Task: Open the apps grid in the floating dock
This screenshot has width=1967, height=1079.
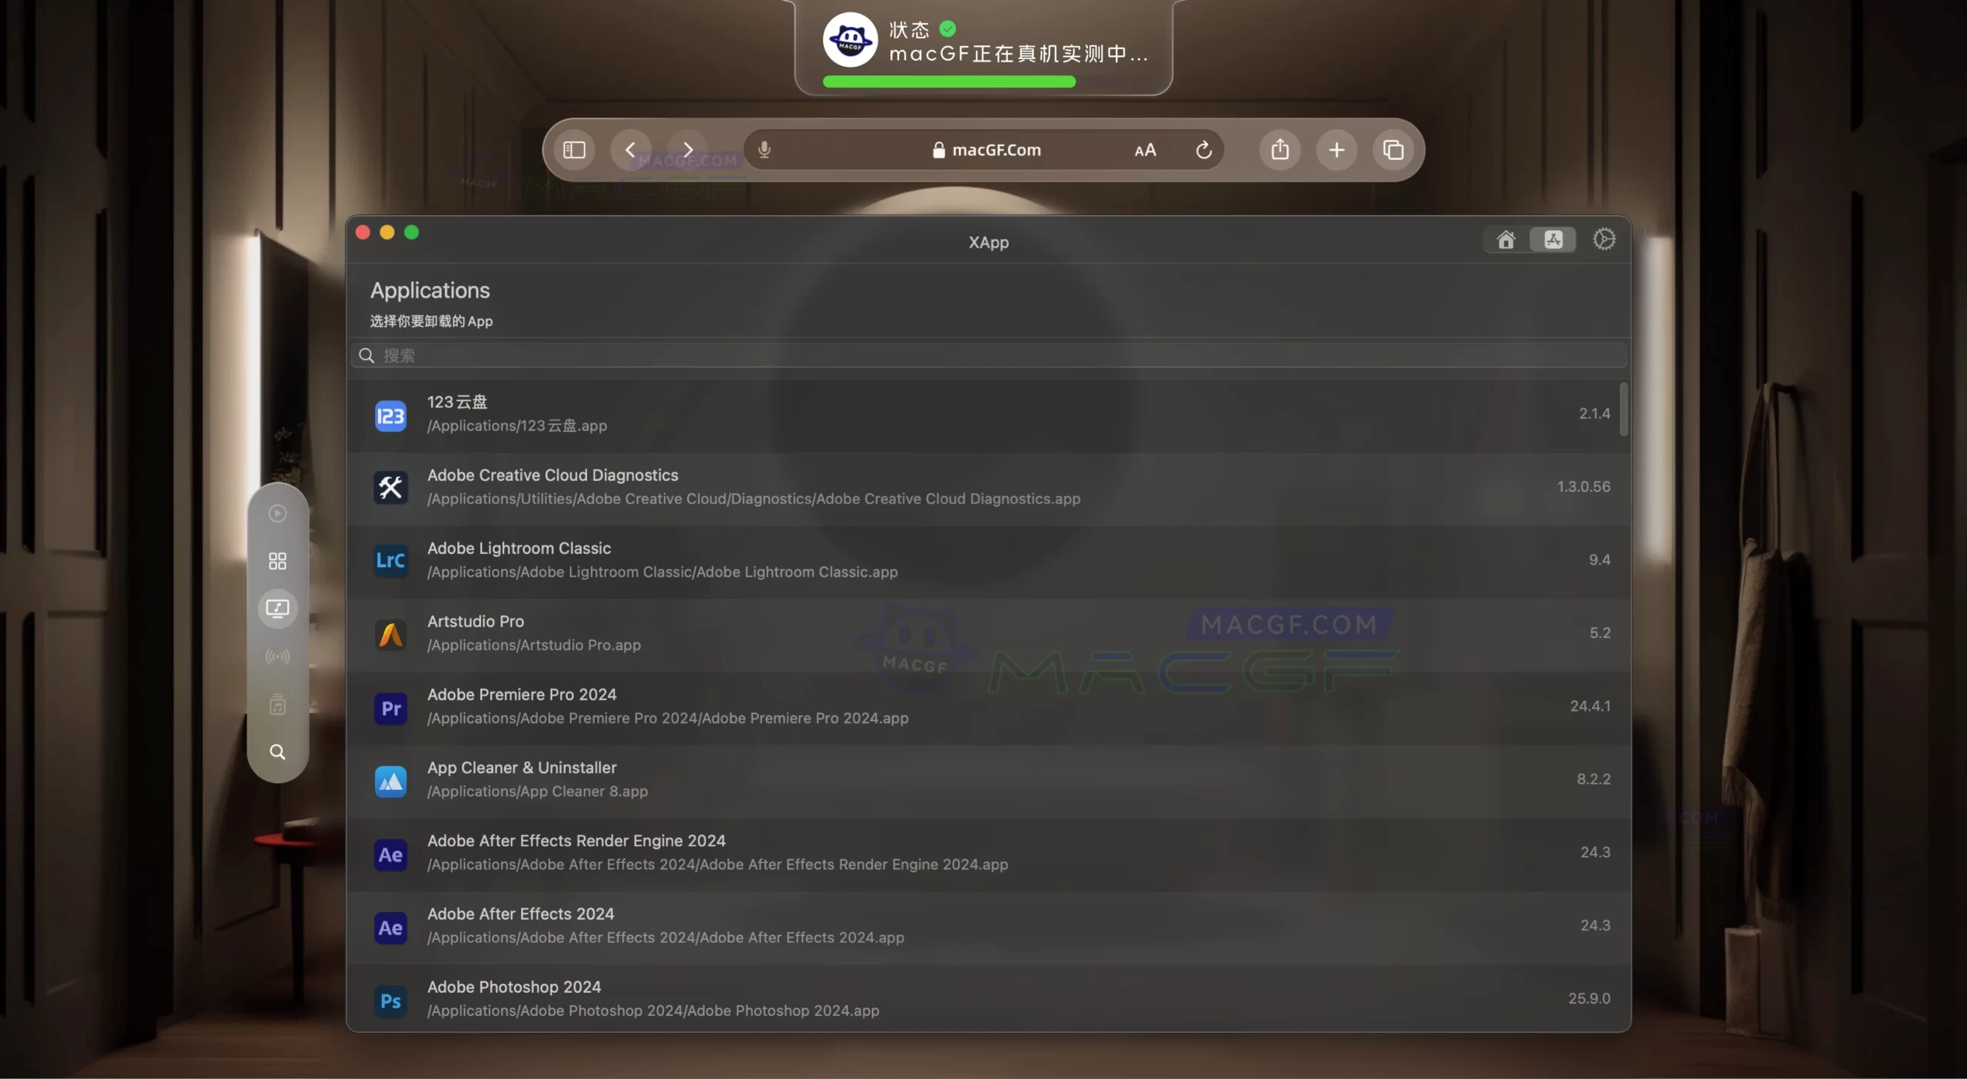Action: (277, 560)
